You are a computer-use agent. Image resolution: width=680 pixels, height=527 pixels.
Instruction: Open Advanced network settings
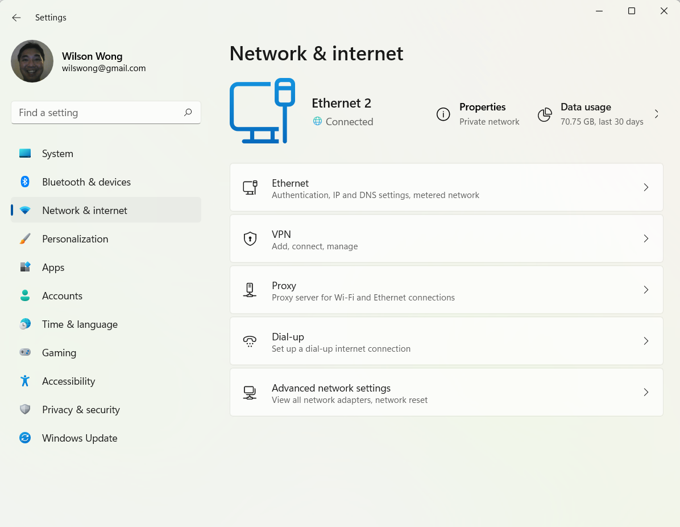[x=446, y=393]
